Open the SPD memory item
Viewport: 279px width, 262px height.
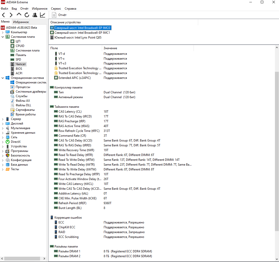(18, 60)
